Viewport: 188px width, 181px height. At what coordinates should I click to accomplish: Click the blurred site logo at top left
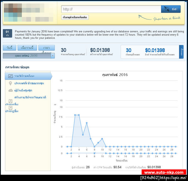click(x=29, y=13)
